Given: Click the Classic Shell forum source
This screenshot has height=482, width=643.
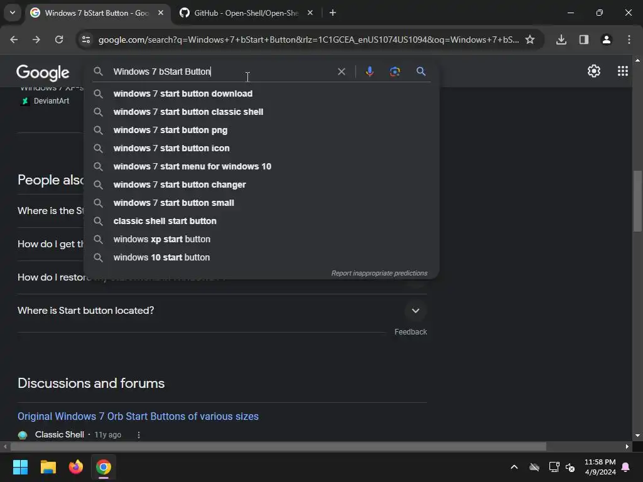Looking at the screenshot, I should 60,434.
